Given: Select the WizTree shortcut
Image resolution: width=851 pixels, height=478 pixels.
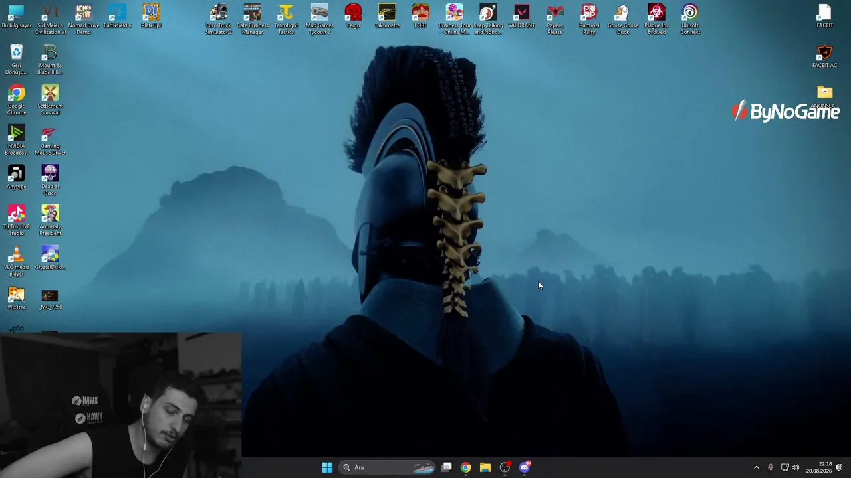Looking at the screenshot, I should [x=17, y=299].
